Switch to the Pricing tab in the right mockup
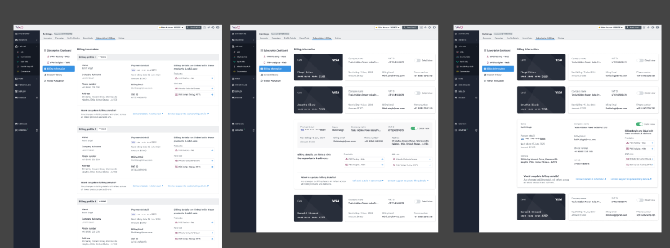 [561, 38]
